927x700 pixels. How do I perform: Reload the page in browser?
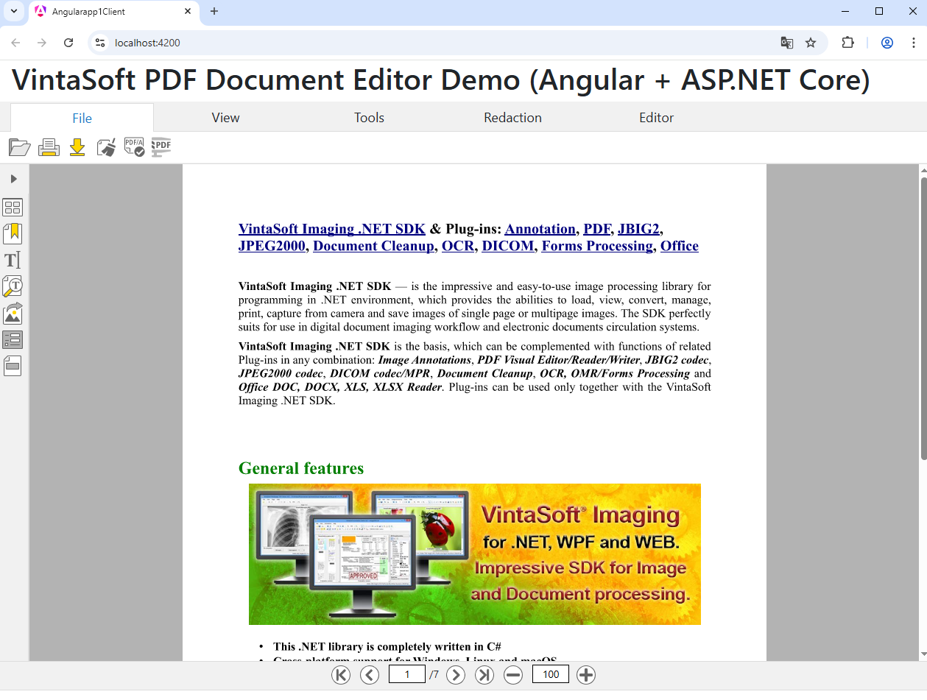click(x=68, y=43)
